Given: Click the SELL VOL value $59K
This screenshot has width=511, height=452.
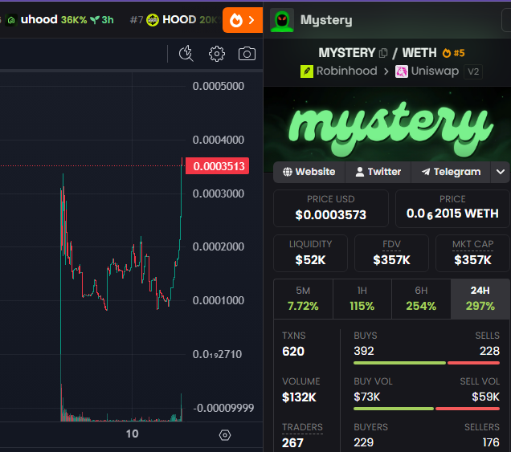Looking at the screenshot, I should click(485, 397).
